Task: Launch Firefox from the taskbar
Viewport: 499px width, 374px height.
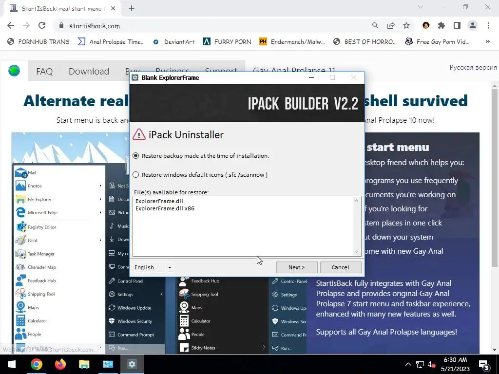Action: coord(60,364)
